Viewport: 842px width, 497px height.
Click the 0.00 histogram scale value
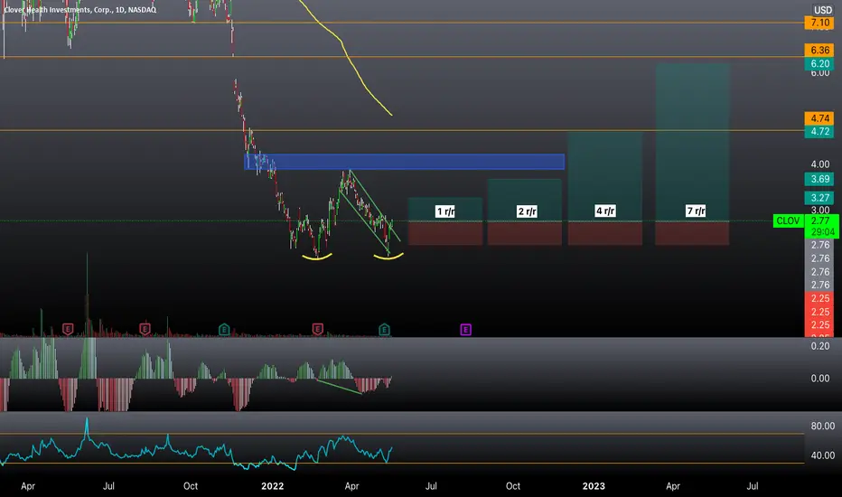pyautogui.click(x=820, y=379)
